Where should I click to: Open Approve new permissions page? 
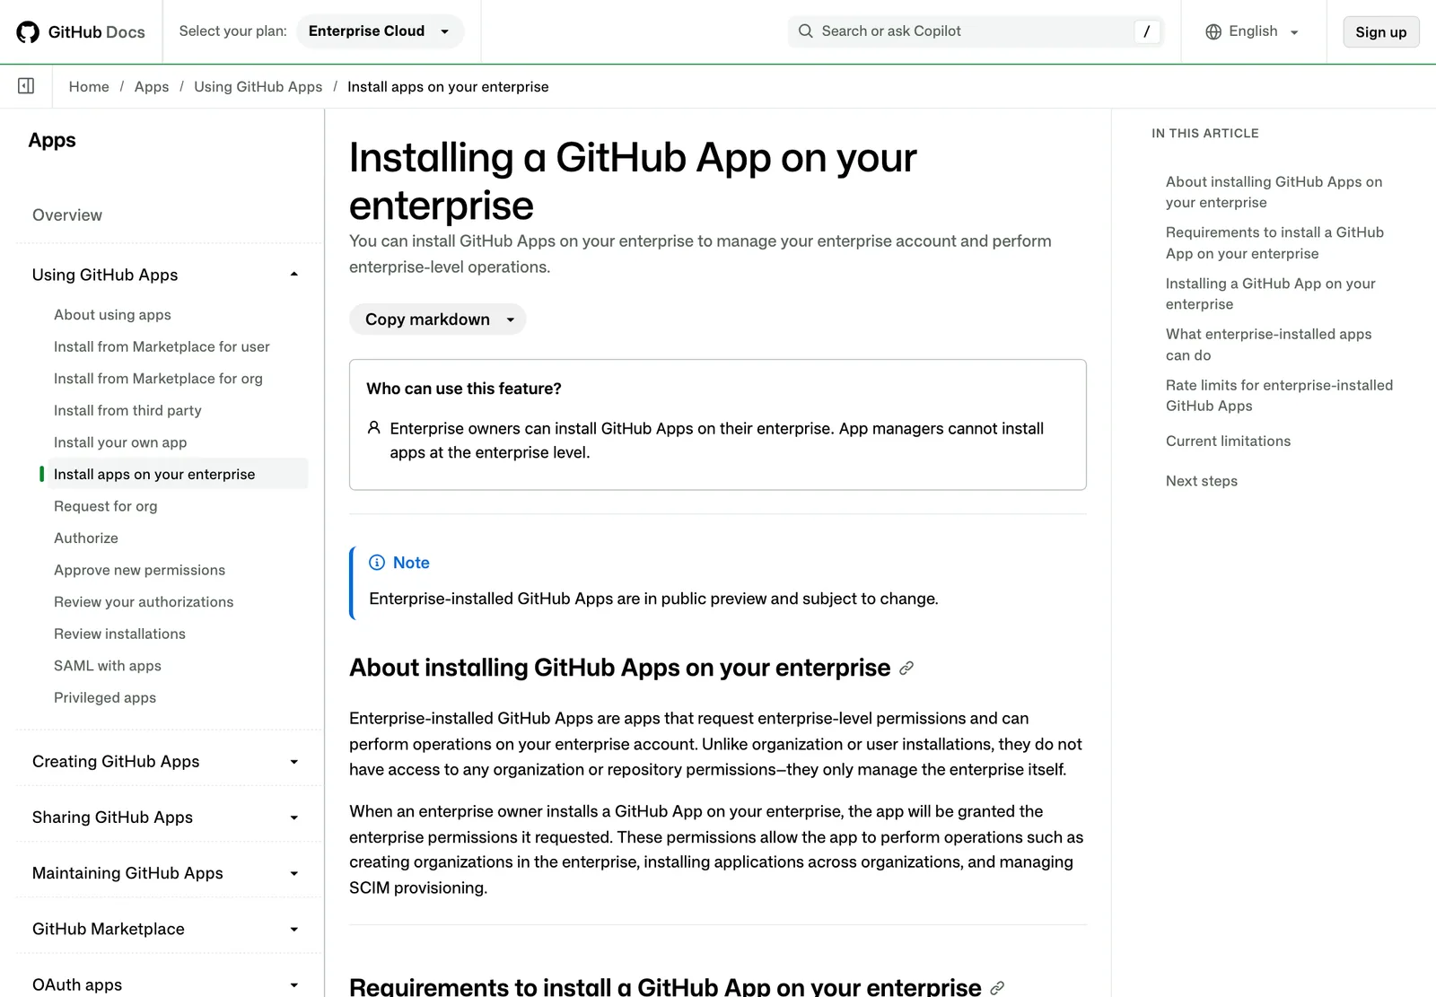point(139,570)
